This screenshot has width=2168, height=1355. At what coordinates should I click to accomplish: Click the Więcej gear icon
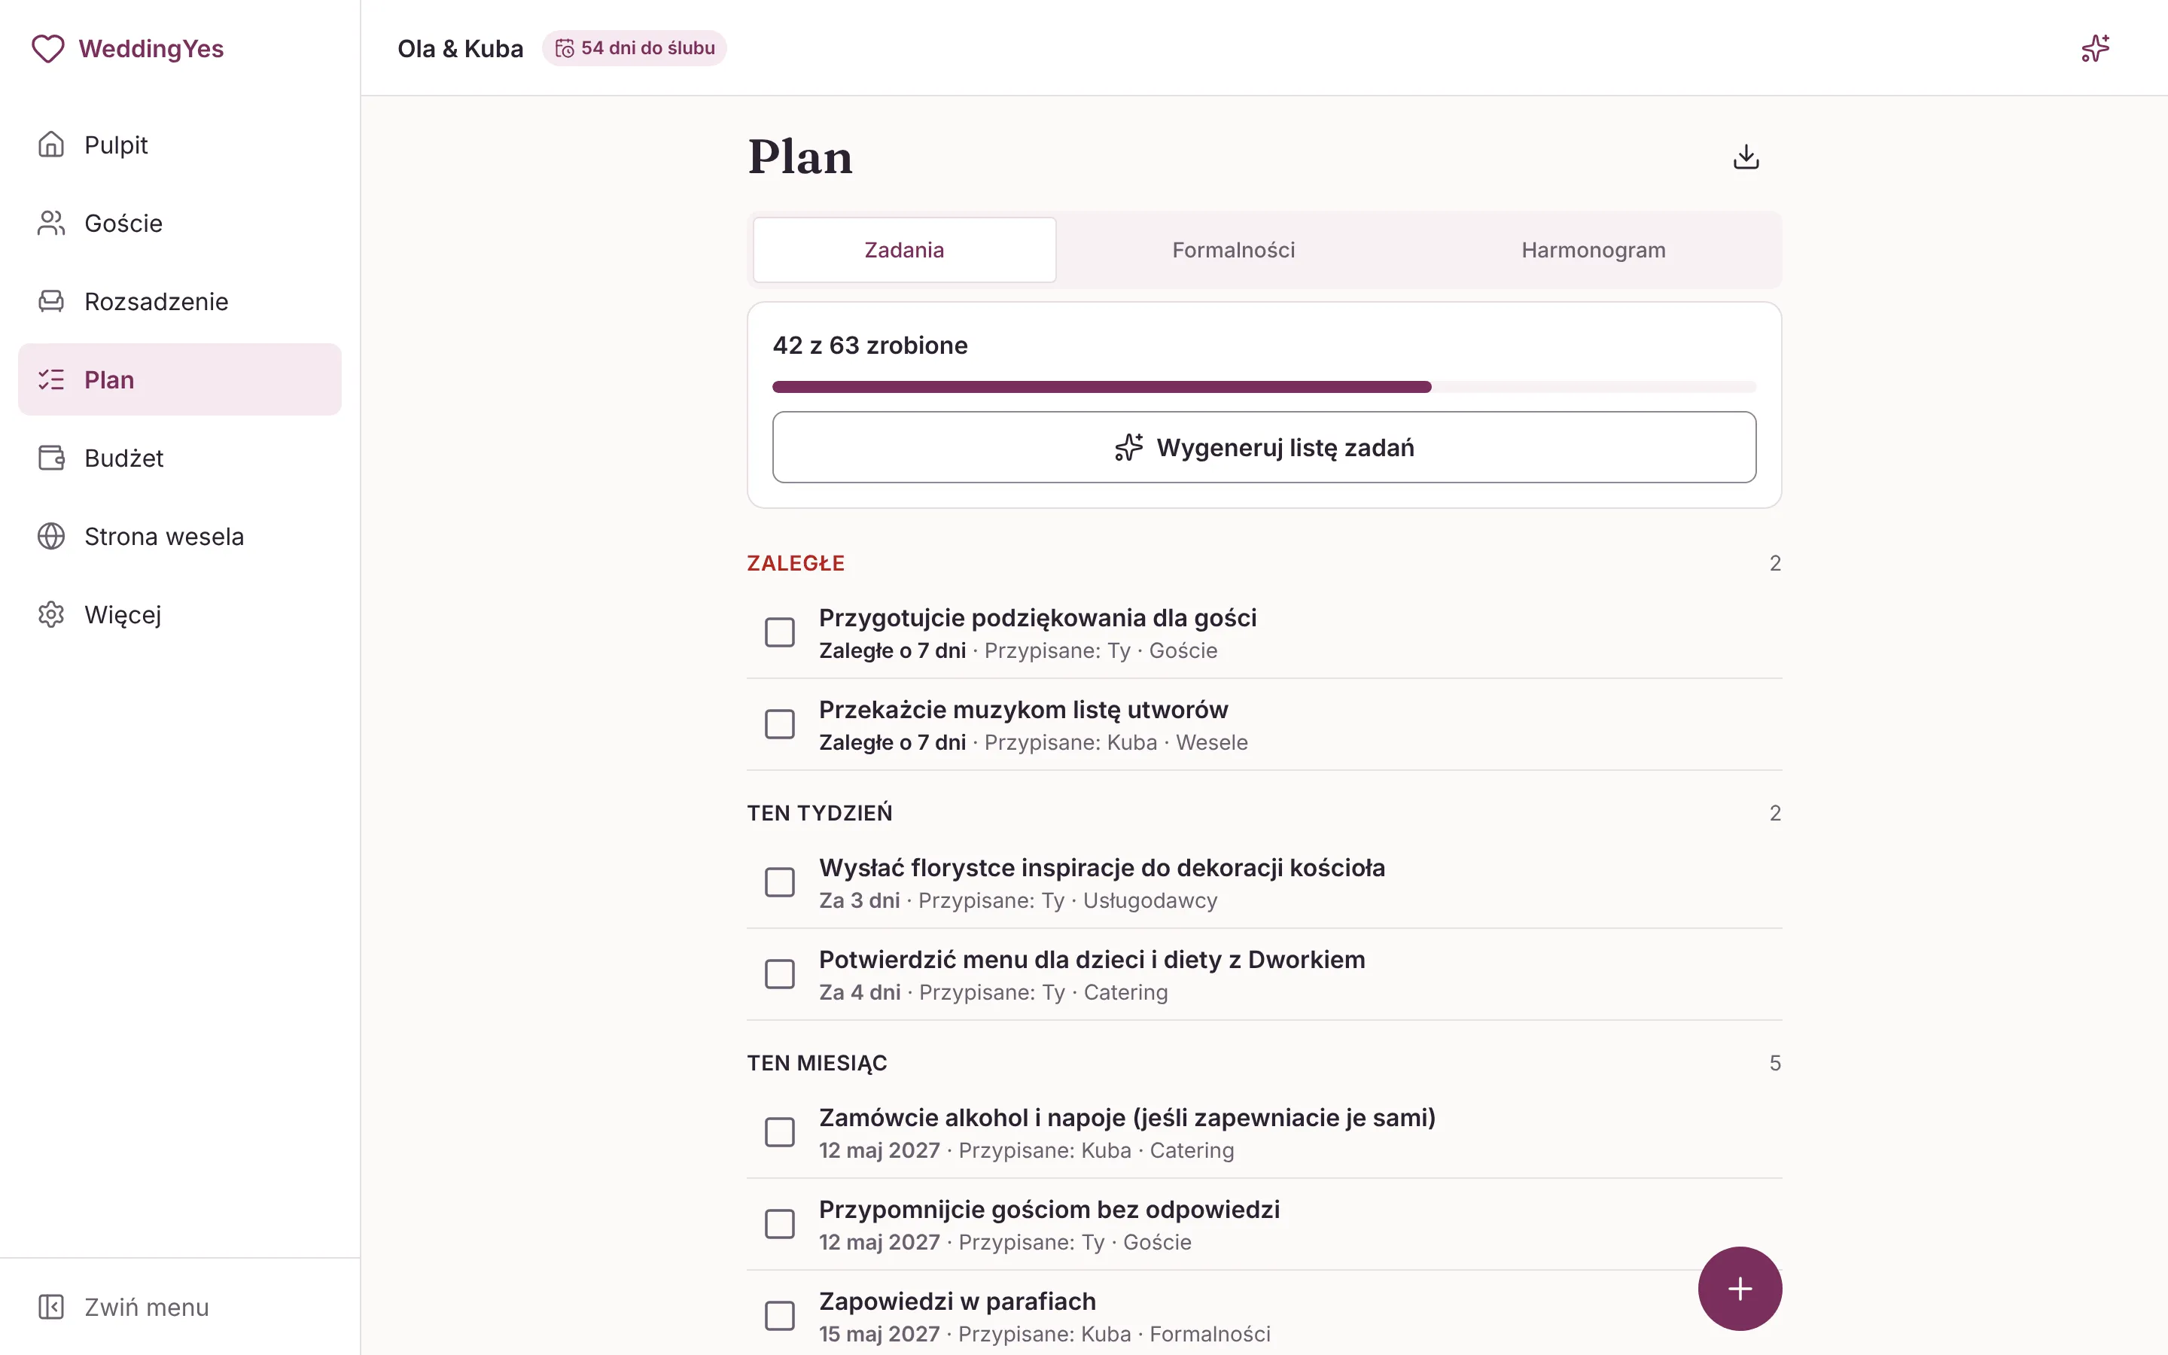pos(51,615)
